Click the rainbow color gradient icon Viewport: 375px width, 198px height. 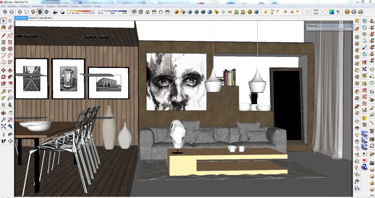331,12
